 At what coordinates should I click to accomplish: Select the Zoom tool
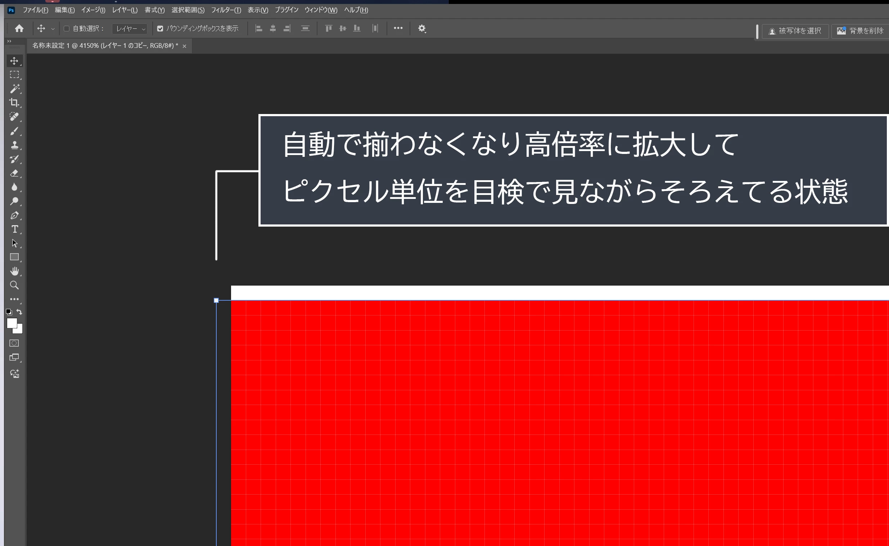pos(14,285)
